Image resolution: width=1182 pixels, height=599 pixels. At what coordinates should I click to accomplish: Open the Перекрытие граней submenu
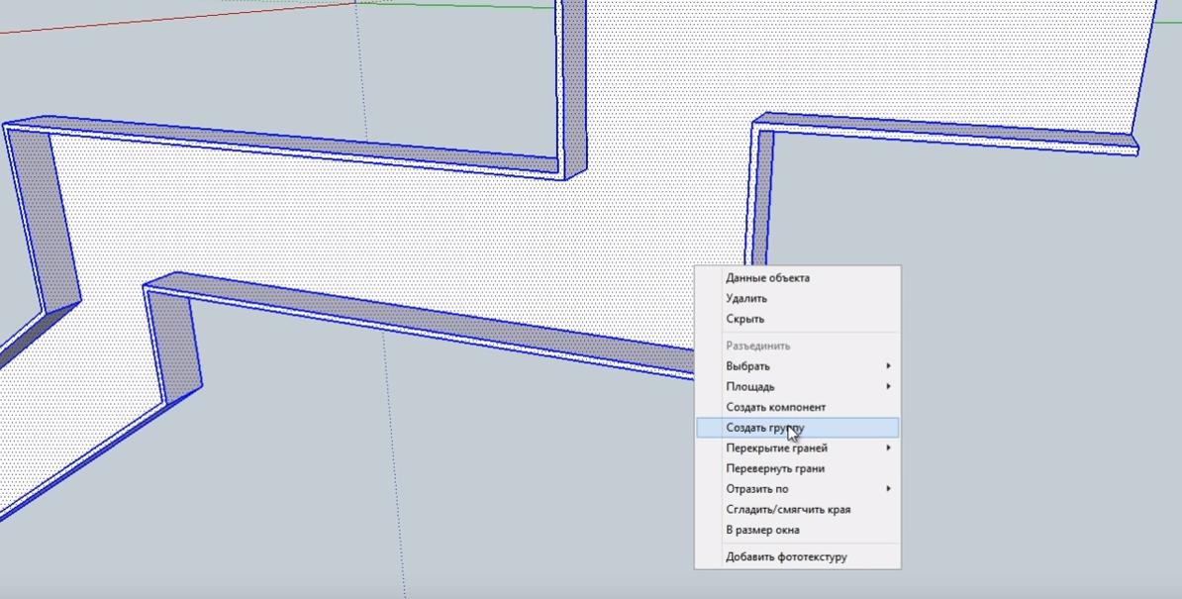click(x=776, y=448)
